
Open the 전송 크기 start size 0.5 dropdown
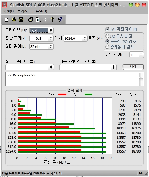(x=41, y=39)
